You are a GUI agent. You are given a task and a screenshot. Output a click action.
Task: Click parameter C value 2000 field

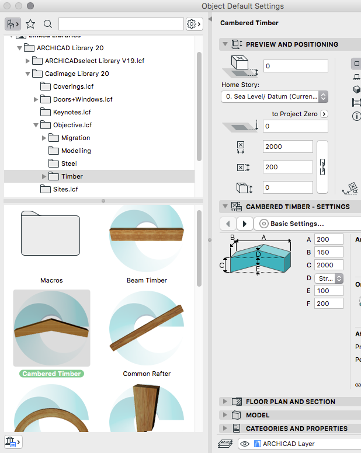(x=329, y=265)
